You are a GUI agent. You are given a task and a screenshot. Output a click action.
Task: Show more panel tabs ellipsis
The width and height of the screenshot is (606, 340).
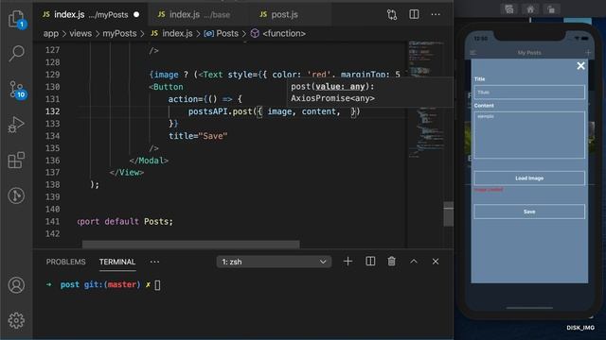[154, 262]
